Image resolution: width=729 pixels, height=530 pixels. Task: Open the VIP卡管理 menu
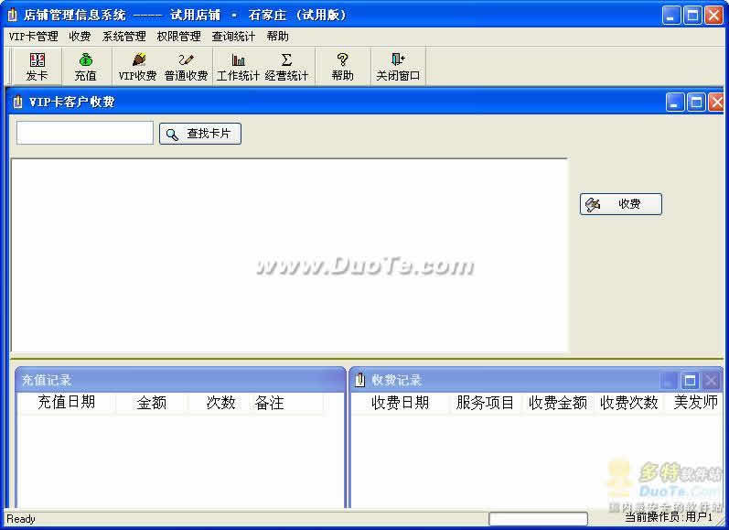click(x=33, y=37)
